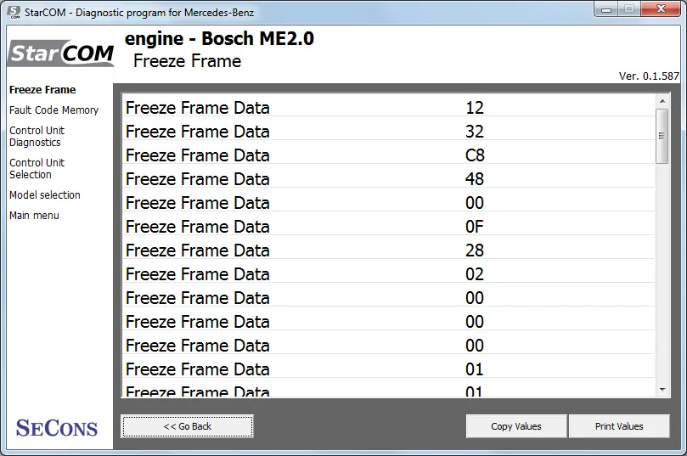This screenshot has width=687, height=456.
Task: Click the StarCOM title bar app icon
Action: click(x=14, y=12)
